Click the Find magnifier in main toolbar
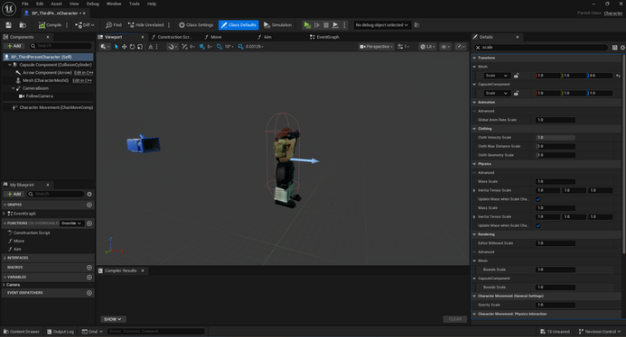 [114, 25]
